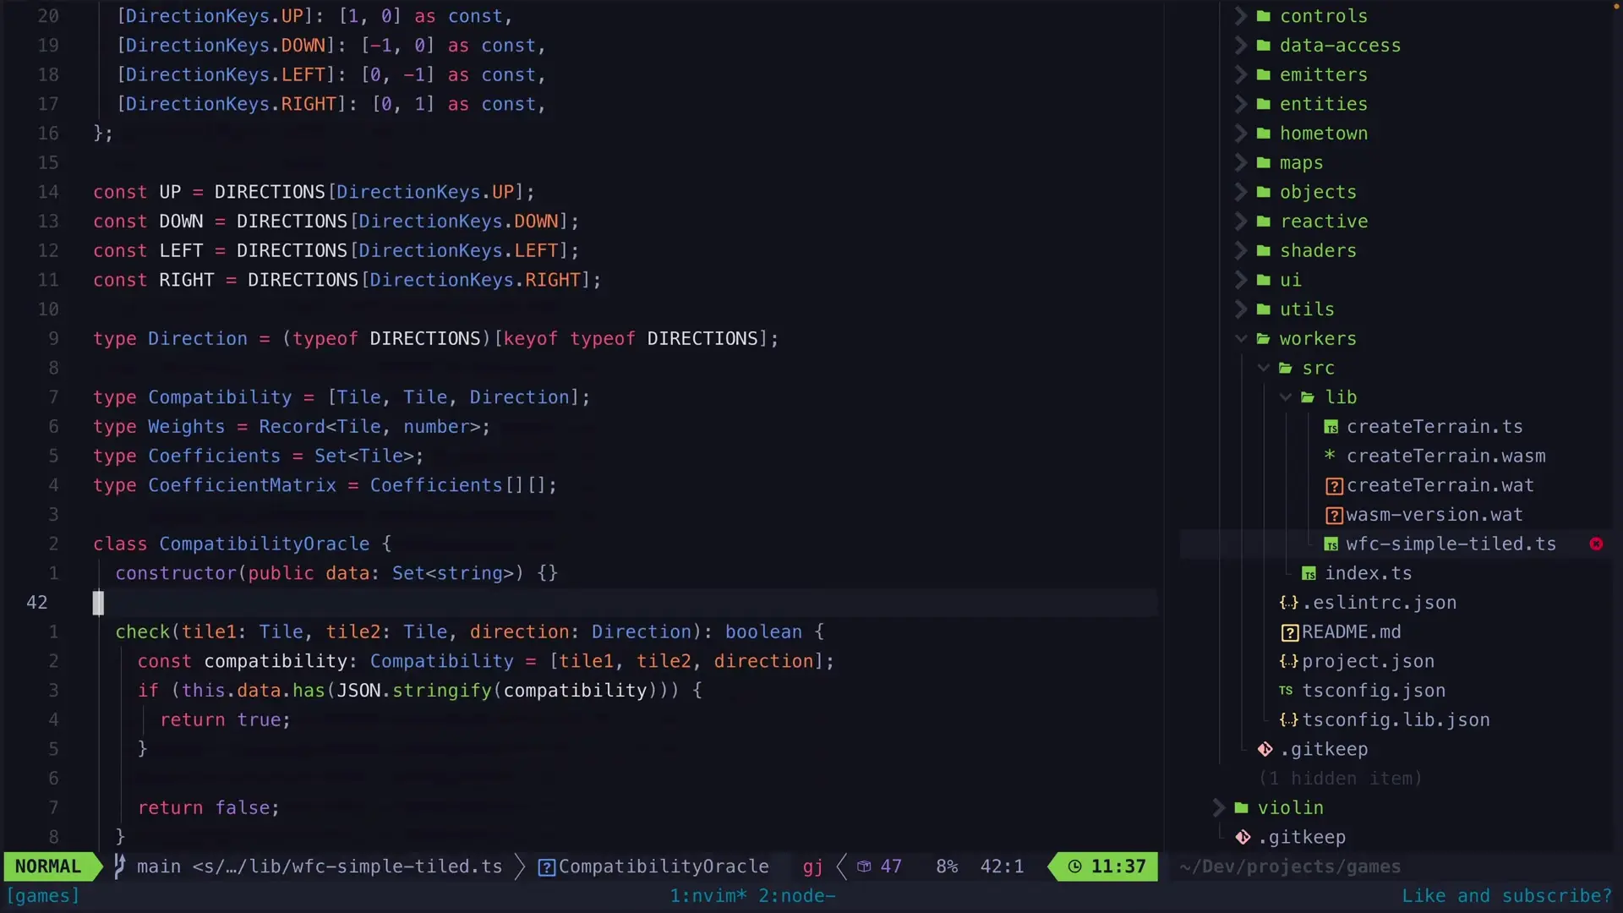Open createTerrain.ts in the file tree
This screenshot has height=913, width=1623.
(1434, 427)
